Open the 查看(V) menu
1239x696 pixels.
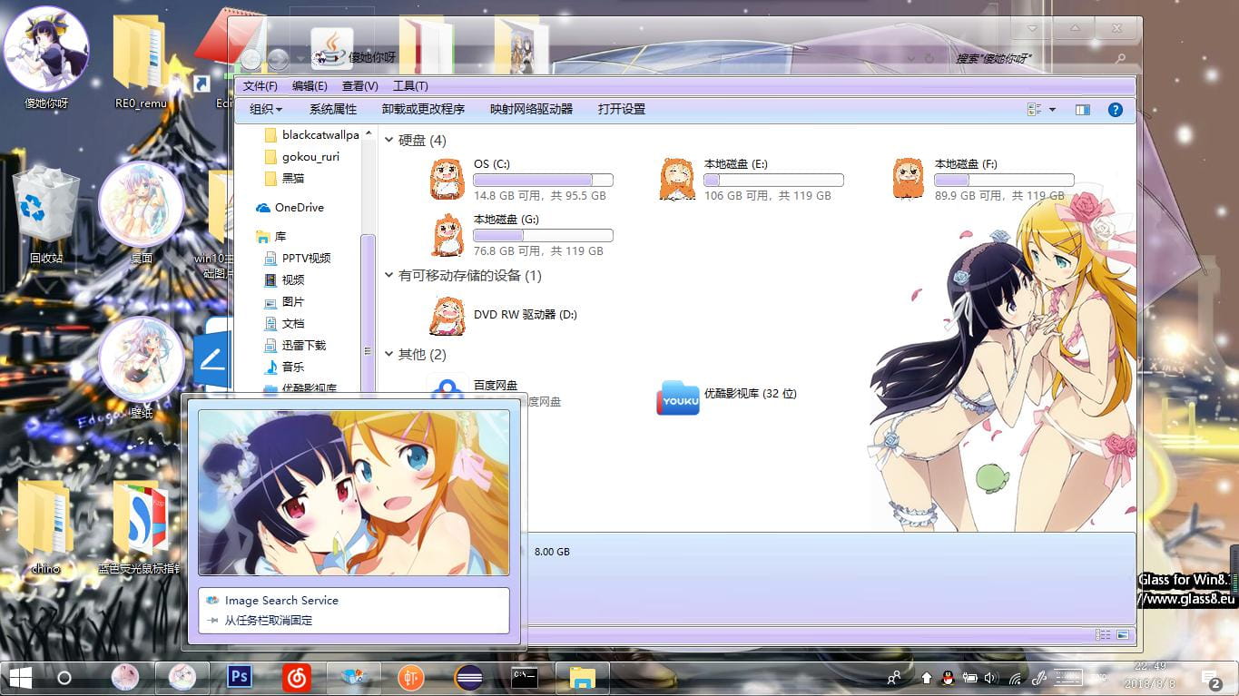pyautogui.click(x=359, y=85)
